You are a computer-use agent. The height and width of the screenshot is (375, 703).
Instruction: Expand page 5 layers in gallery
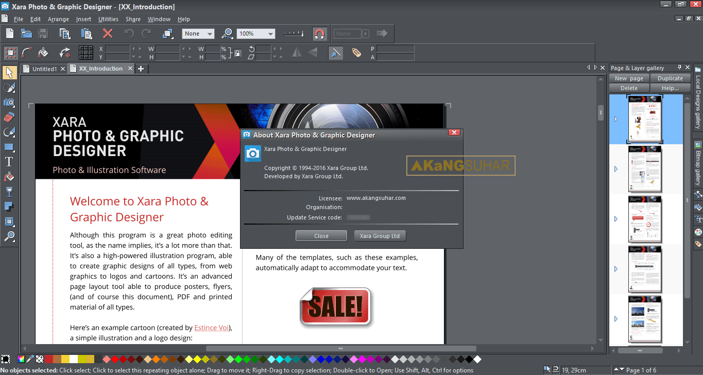point(616,319)
